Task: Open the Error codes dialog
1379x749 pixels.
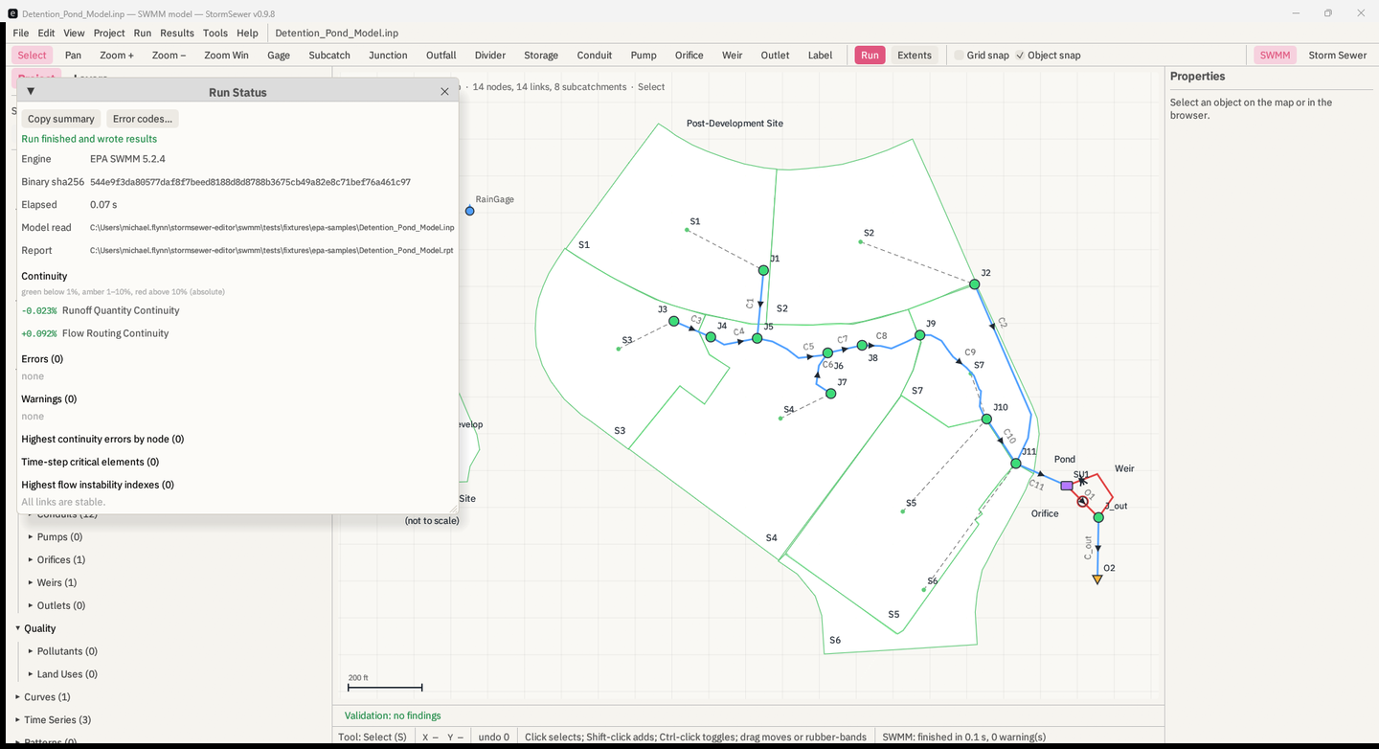Action: tap(143, 119)
